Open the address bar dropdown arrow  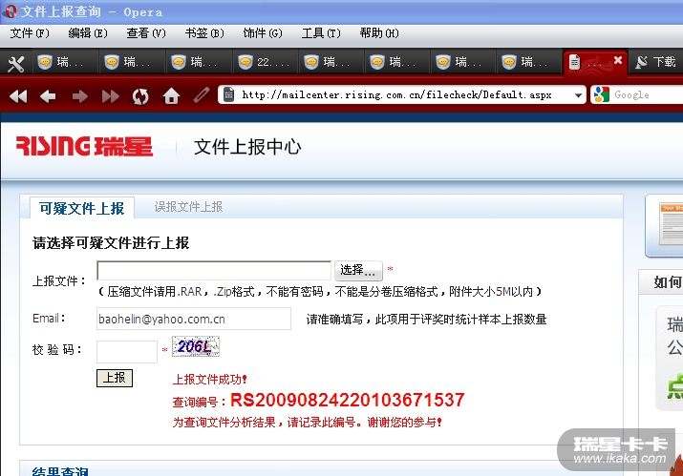(578, 94)
